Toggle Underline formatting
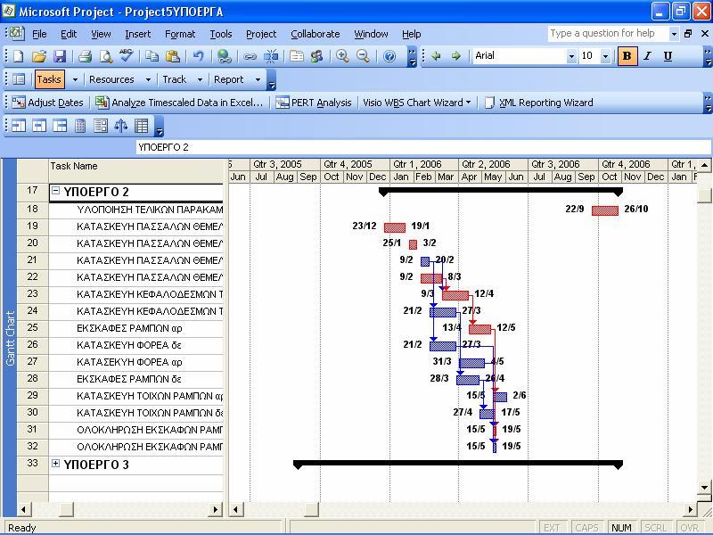Image resolution: width=713 pixels, height=535 pixels. point(668,56)
